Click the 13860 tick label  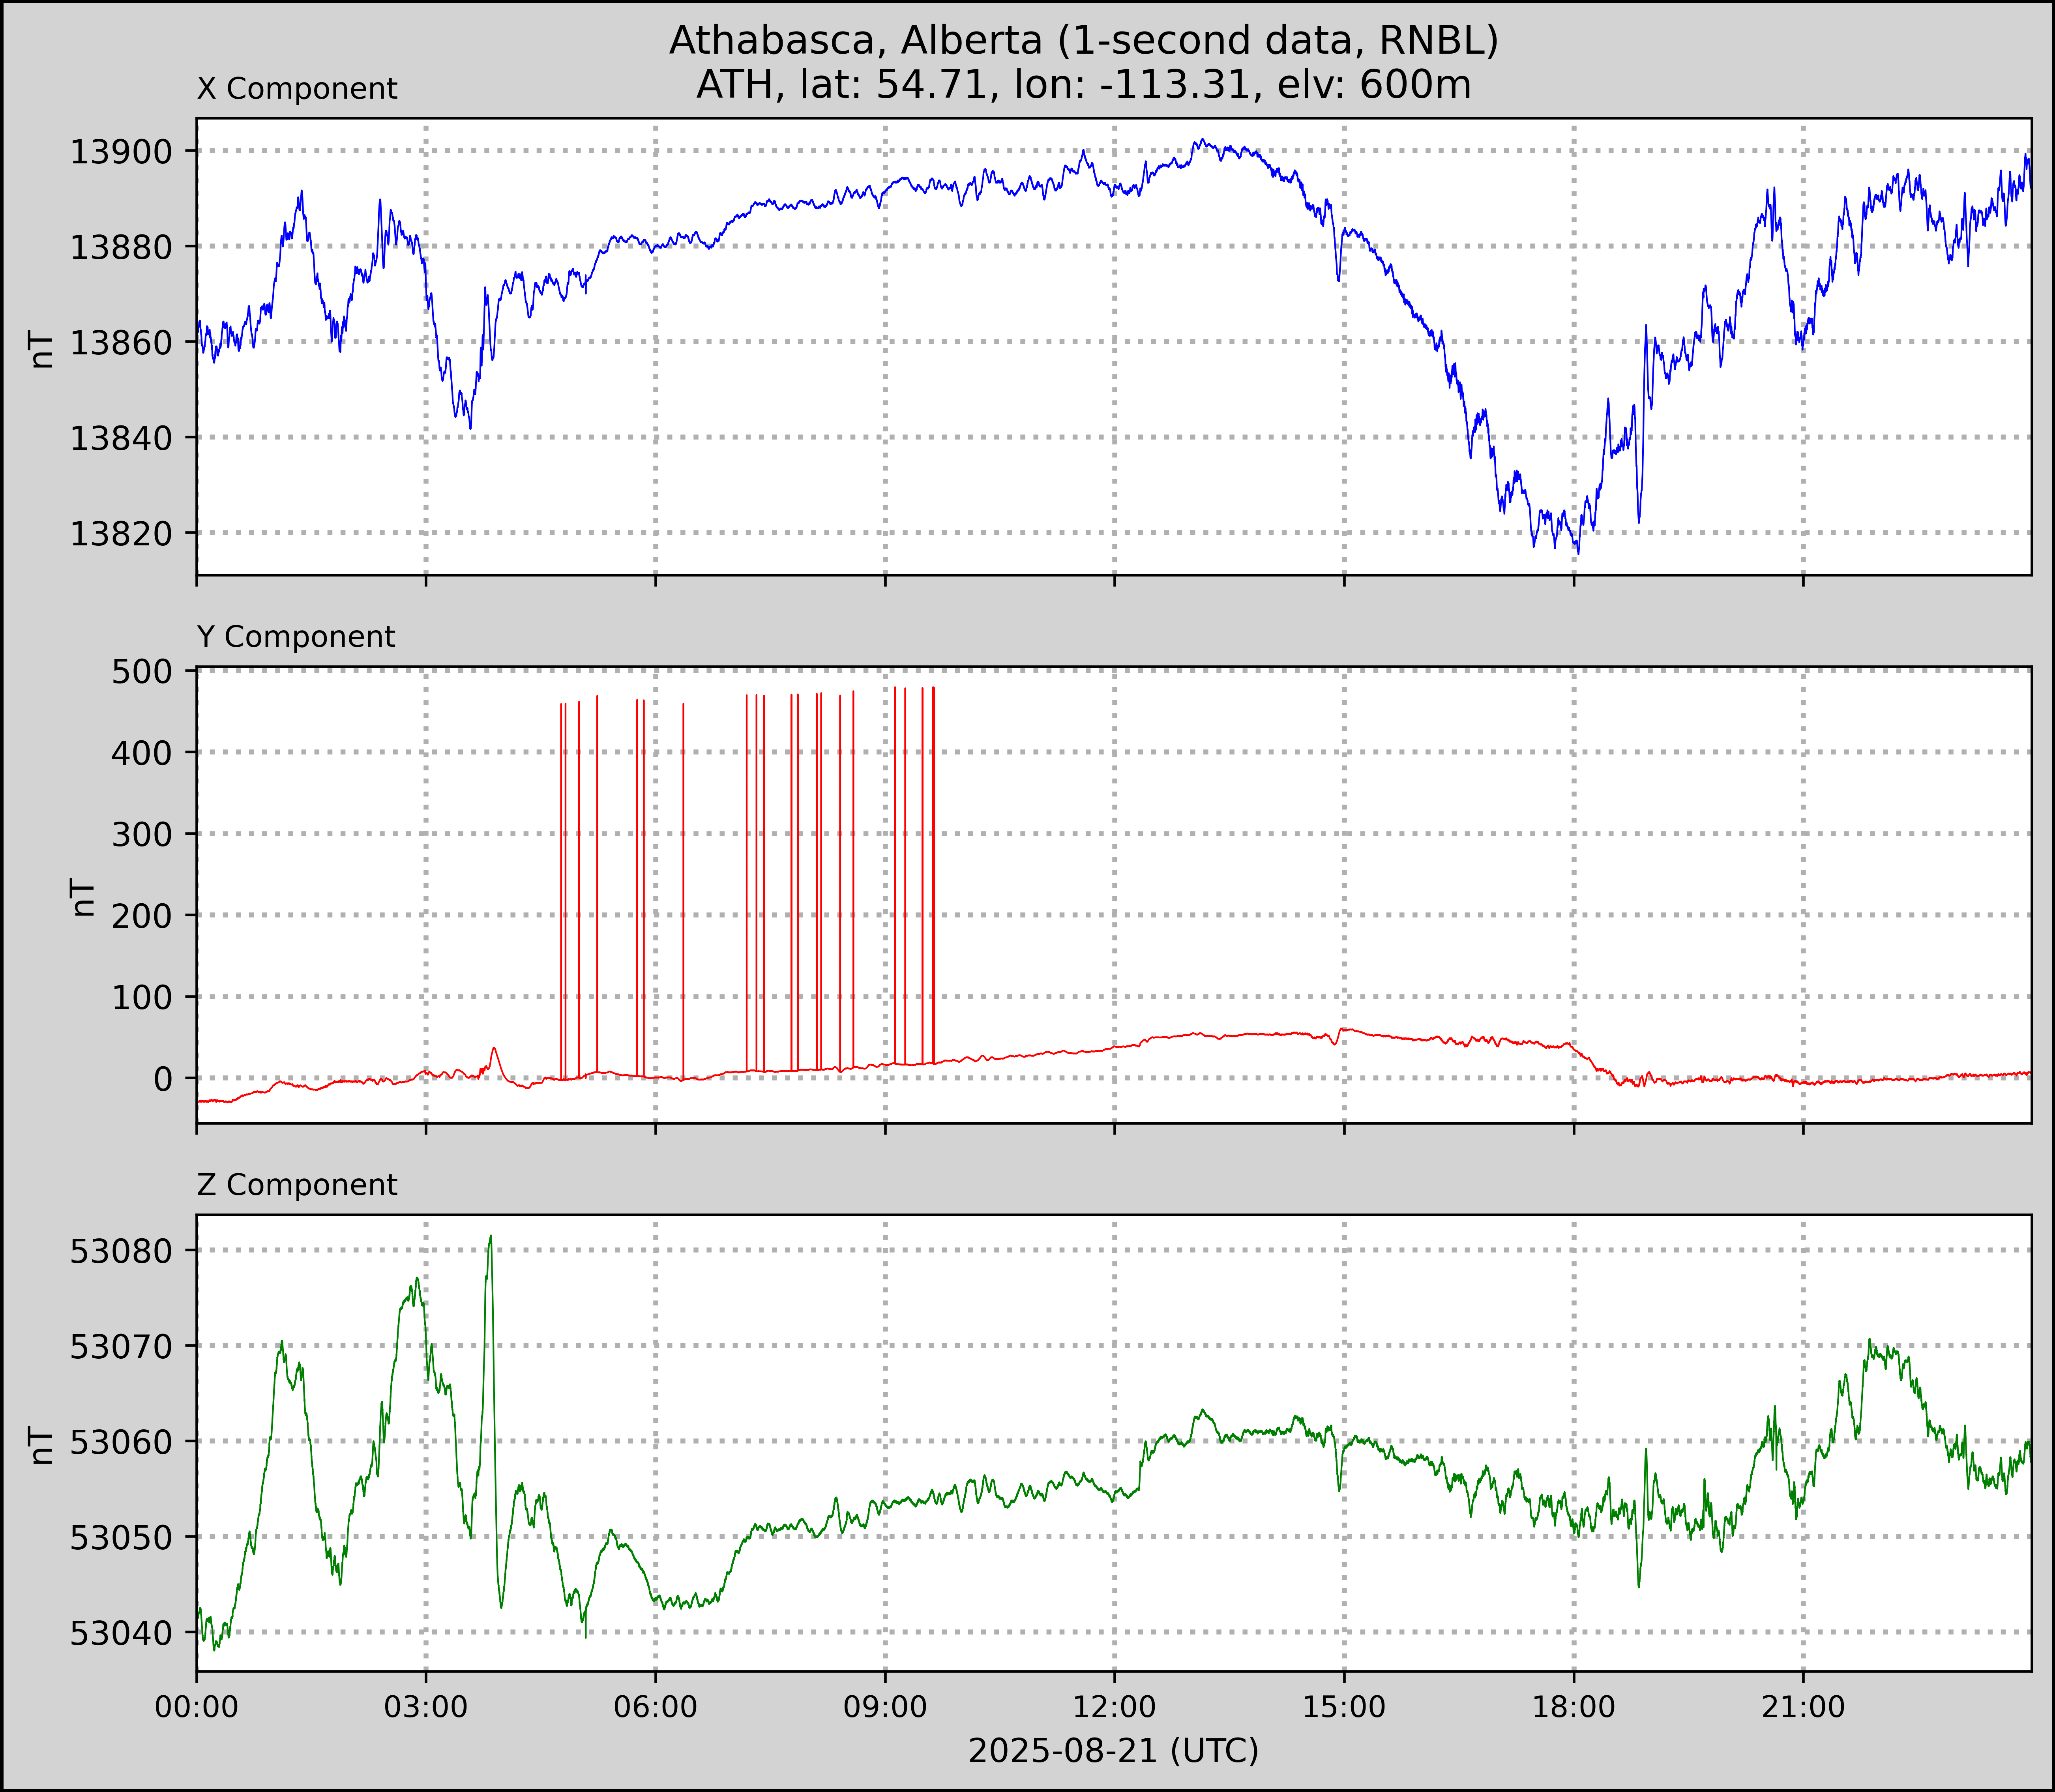(x=121, y=342)
